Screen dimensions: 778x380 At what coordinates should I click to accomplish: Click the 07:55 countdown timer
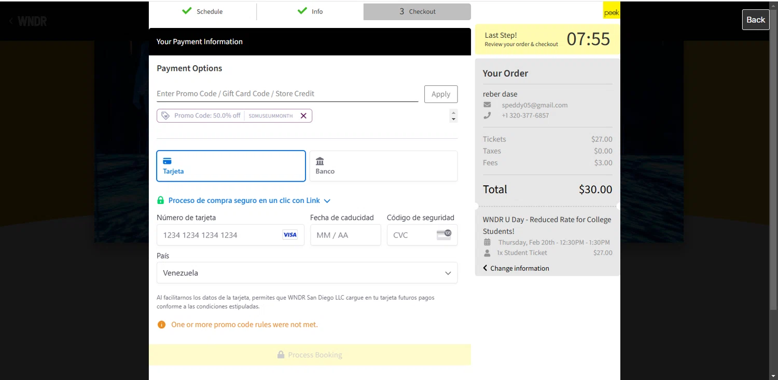coord(588,39)
